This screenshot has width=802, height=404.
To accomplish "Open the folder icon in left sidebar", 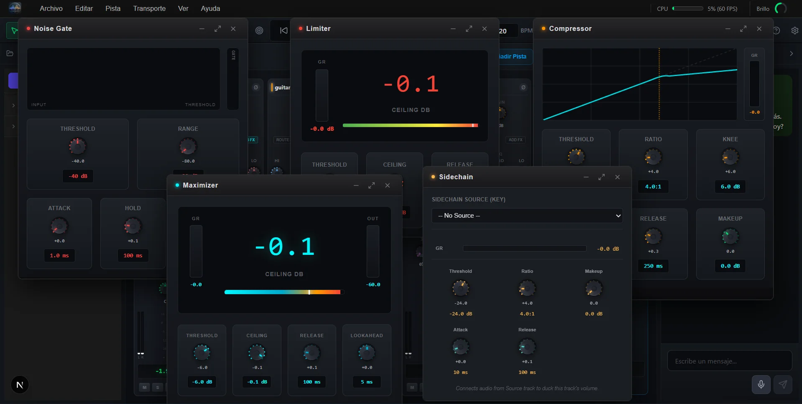I will [10, 53].
